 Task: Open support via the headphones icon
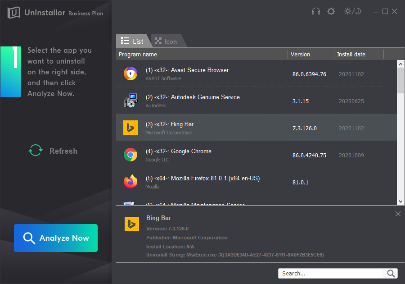click(316, 11)
